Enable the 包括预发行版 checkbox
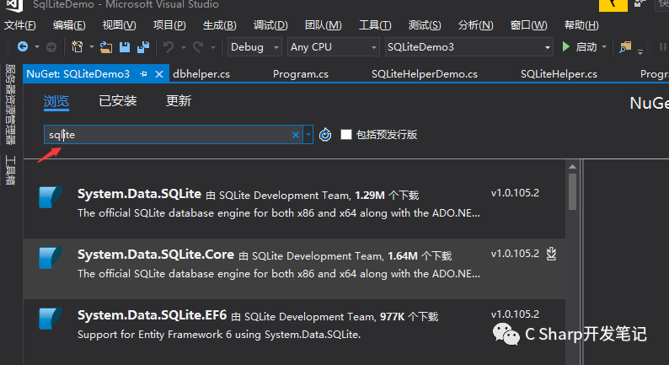Image resolution: width=669 pixels, height=365 pixels. tap(345, 135)
